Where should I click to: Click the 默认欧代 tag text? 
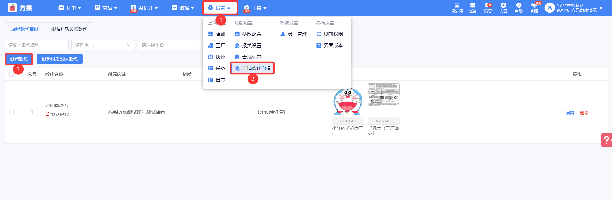[60, 114]
